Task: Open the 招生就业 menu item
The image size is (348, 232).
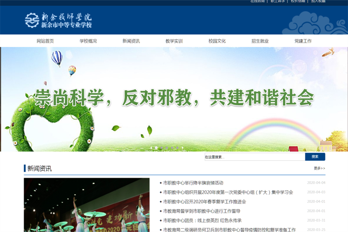Action: [x=260, y=41]
